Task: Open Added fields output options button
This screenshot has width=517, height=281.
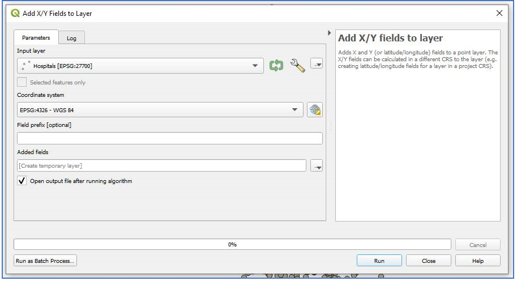Action: pos(317,165)
